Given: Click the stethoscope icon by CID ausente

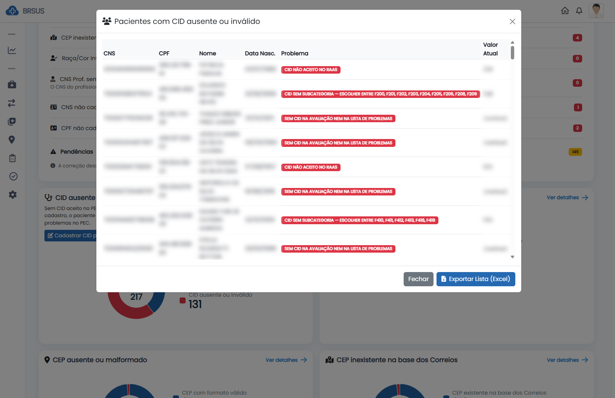Looking at the screenshot, I should click(49, 197).
